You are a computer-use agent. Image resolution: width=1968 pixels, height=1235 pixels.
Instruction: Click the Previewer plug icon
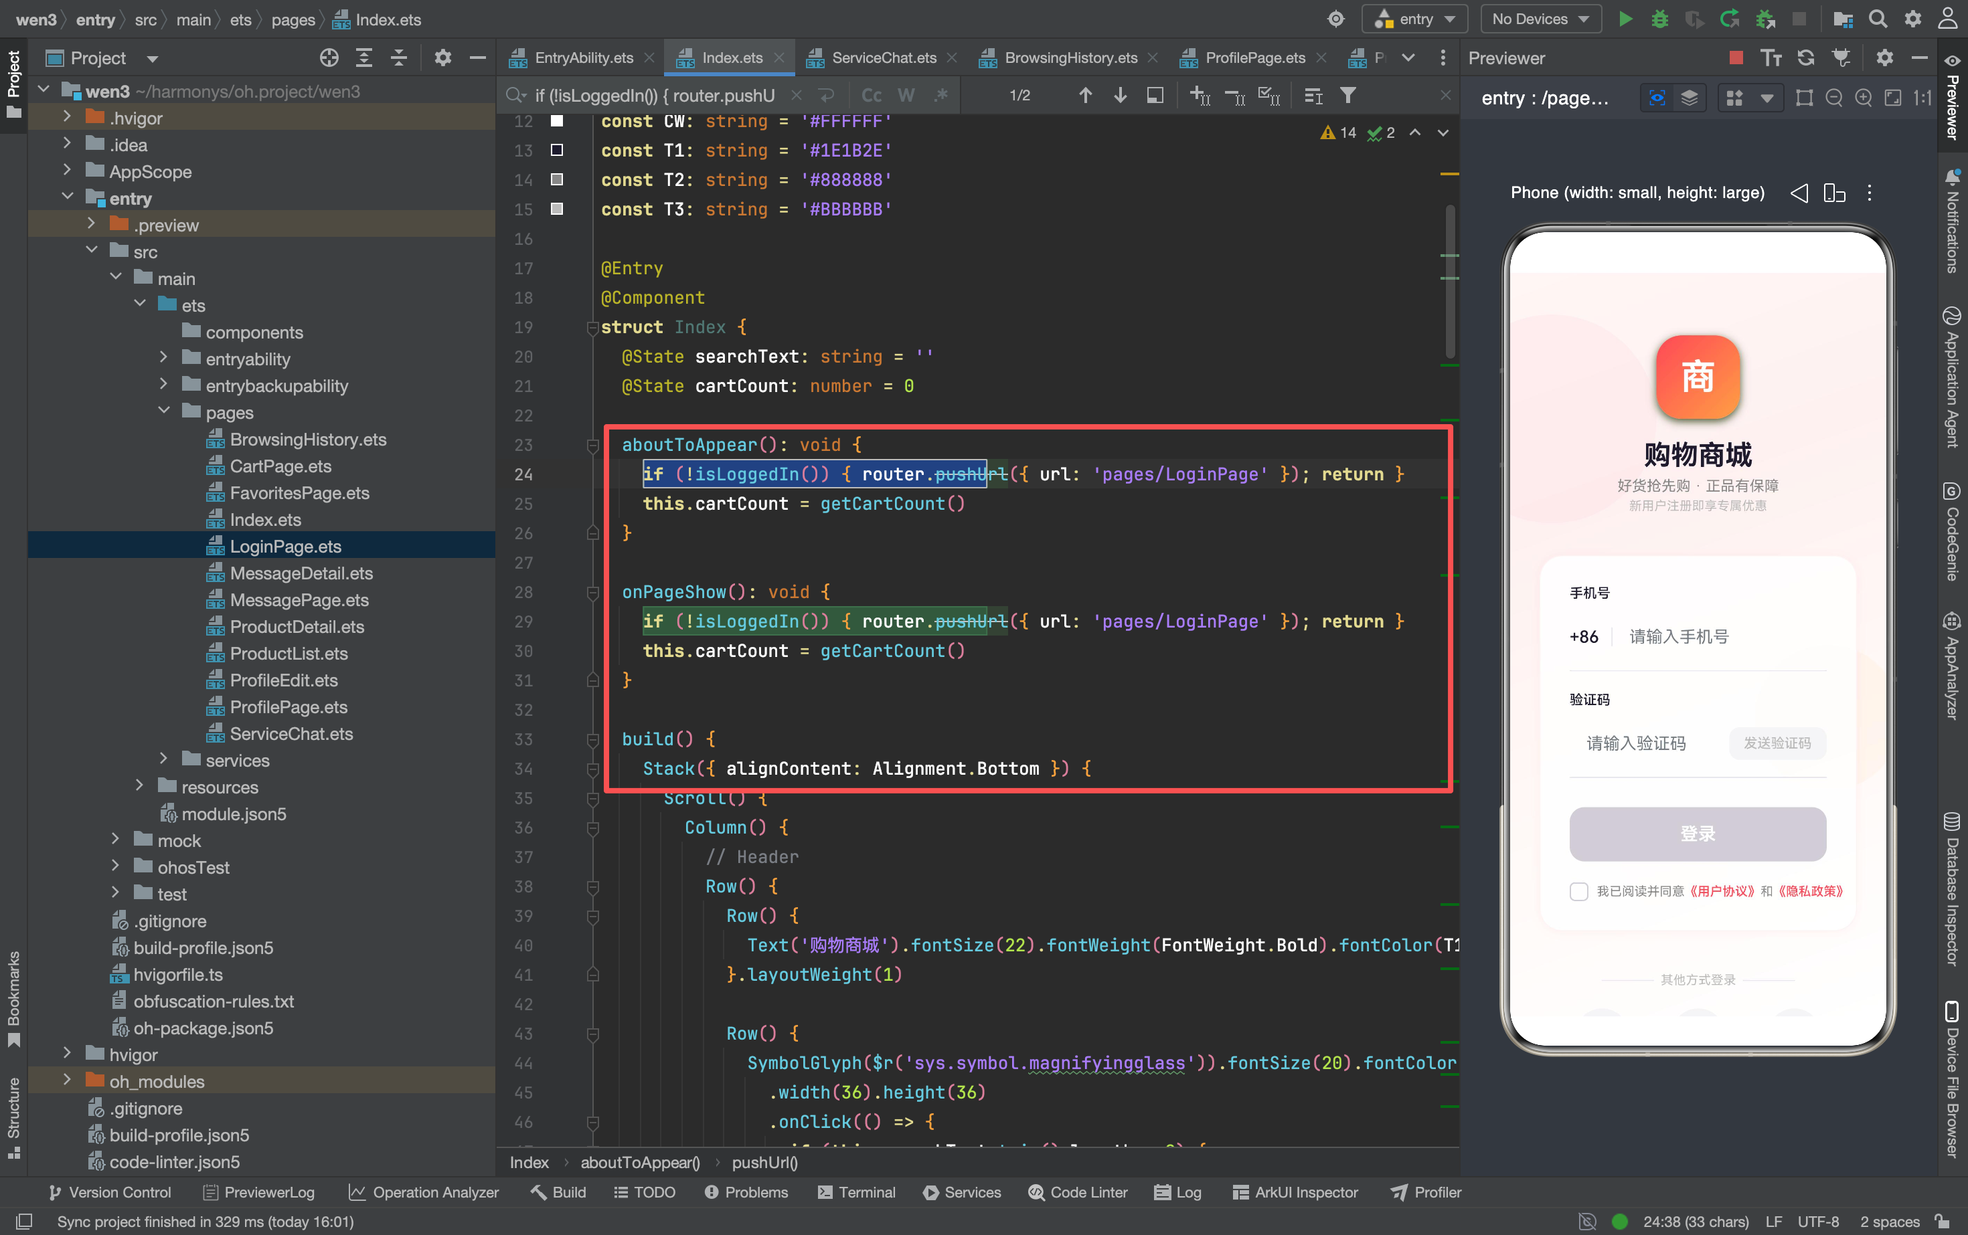tap(1841, 57)
